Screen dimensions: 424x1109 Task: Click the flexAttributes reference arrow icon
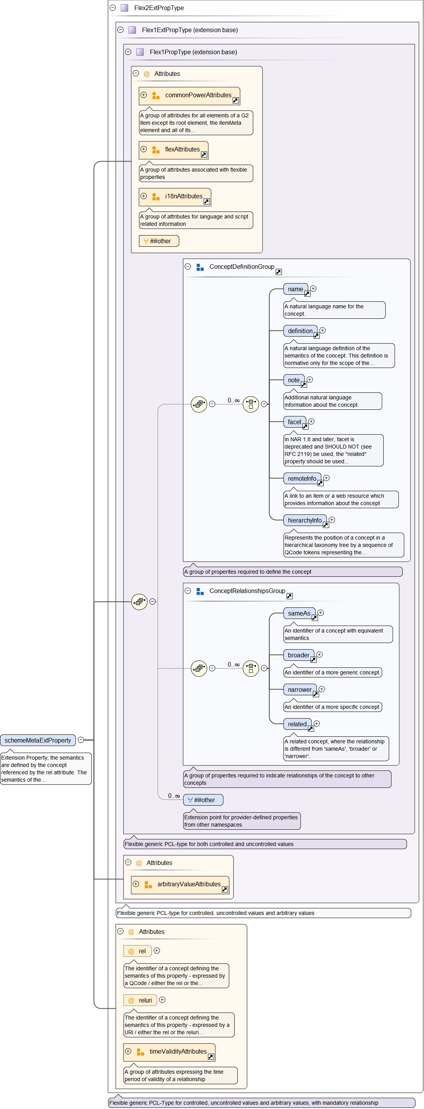pos(204,155)
